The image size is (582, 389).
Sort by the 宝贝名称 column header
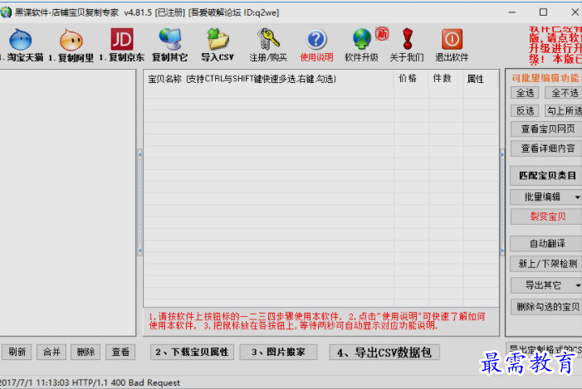click(x=268, y=79)
